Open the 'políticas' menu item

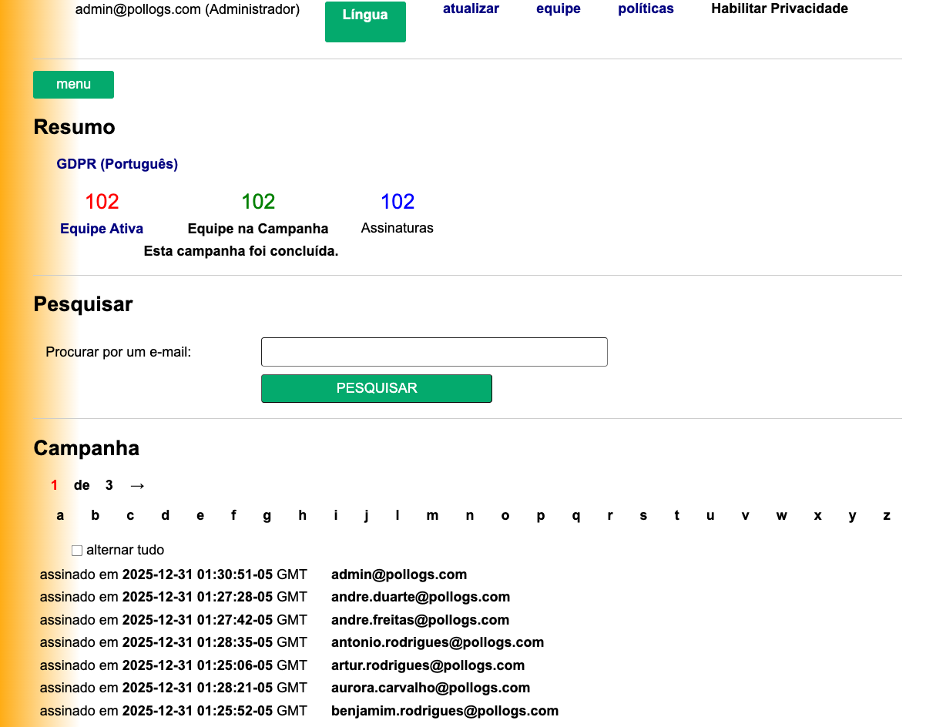click(646, 9)
